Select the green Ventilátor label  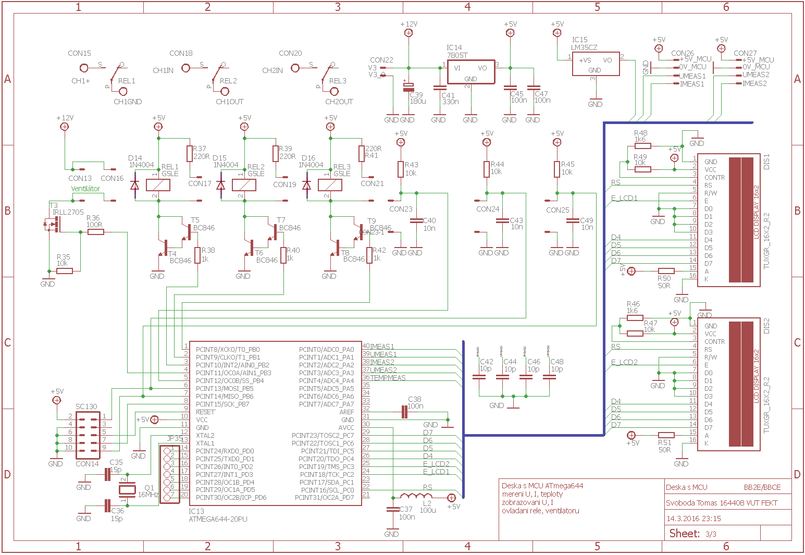[x=85, y=189]
